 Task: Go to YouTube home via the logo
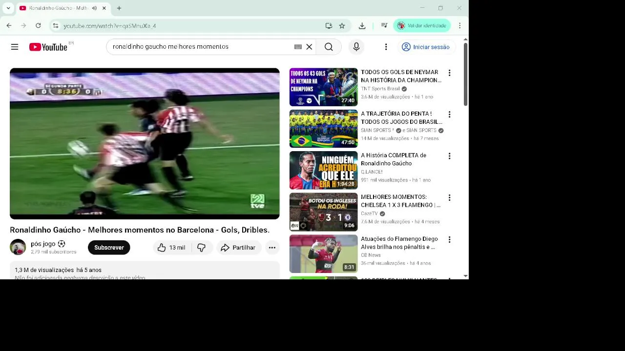[x=48, y=47]
